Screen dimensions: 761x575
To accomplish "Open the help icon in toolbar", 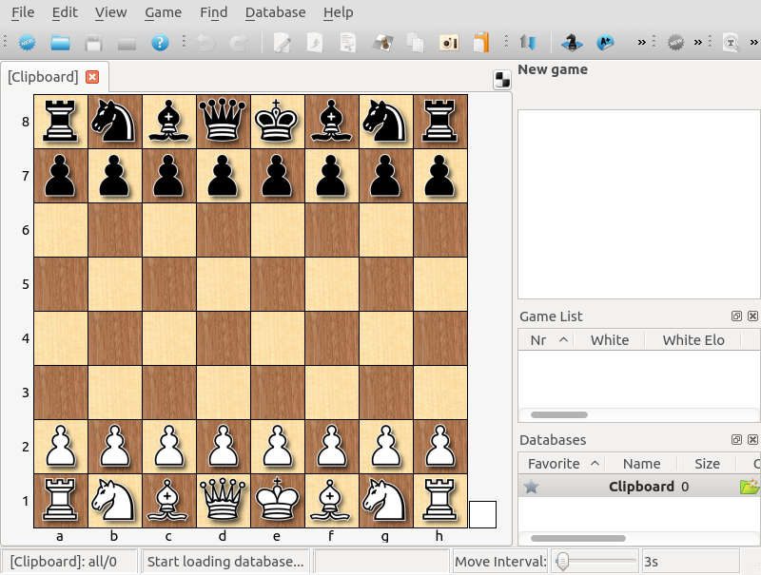I will 158,43.
